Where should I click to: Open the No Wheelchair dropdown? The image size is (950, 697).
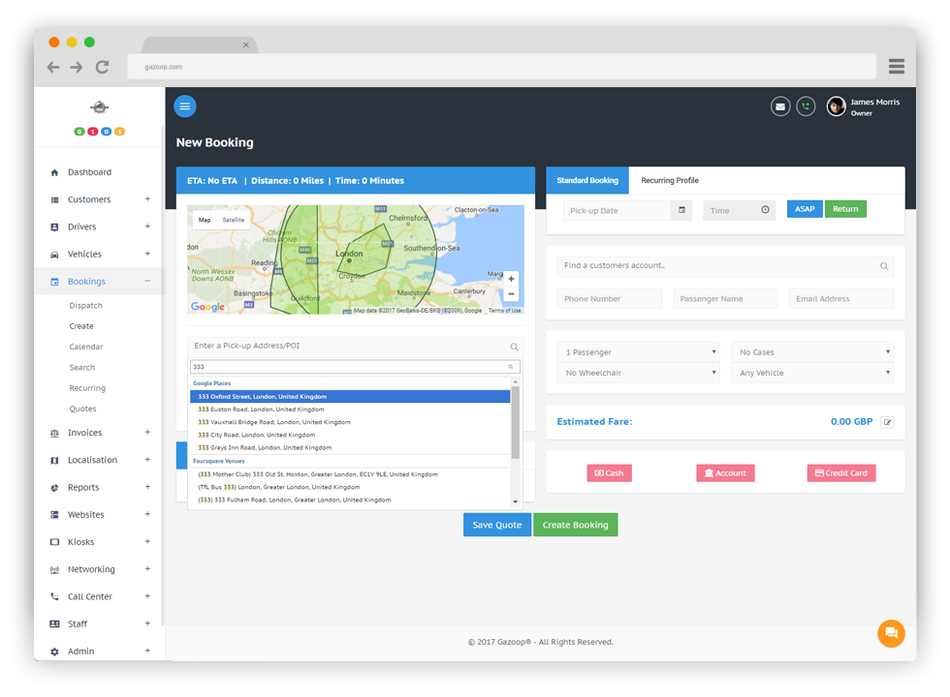[639, 372]
